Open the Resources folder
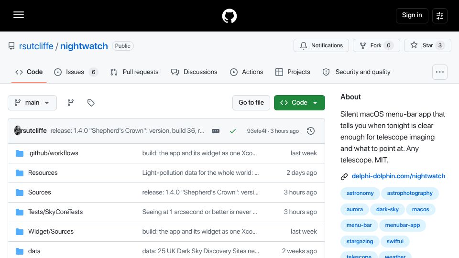459x258 pixels. 43,173
